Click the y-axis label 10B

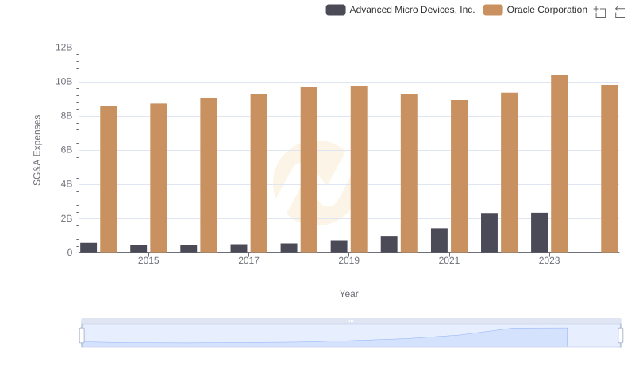point(64,82)
